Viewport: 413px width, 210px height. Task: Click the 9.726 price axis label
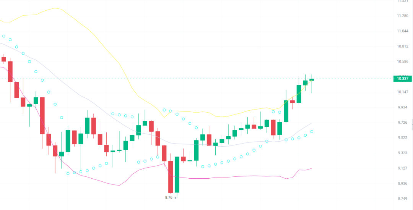coord(403,123)
